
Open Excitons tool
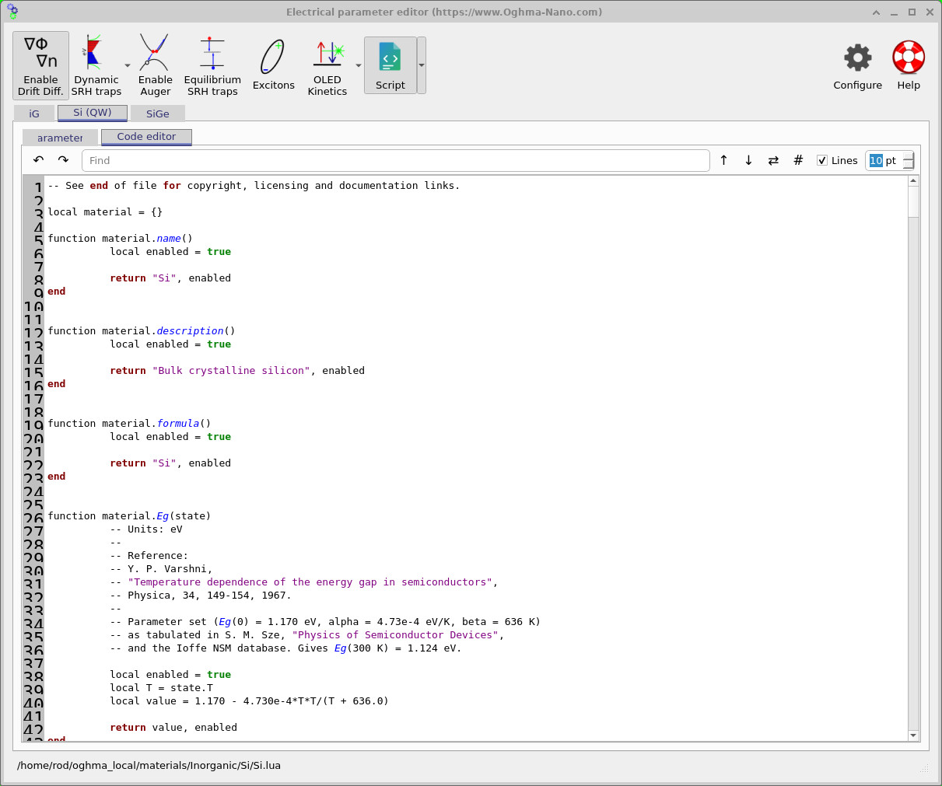point(274,65)
